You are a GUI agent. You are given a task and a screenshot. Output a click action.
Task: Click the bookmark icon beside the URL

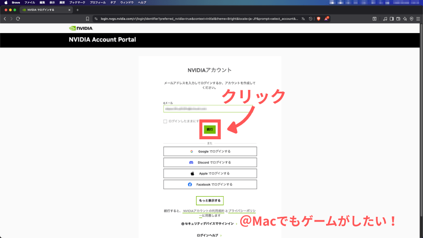pos(88,19)
